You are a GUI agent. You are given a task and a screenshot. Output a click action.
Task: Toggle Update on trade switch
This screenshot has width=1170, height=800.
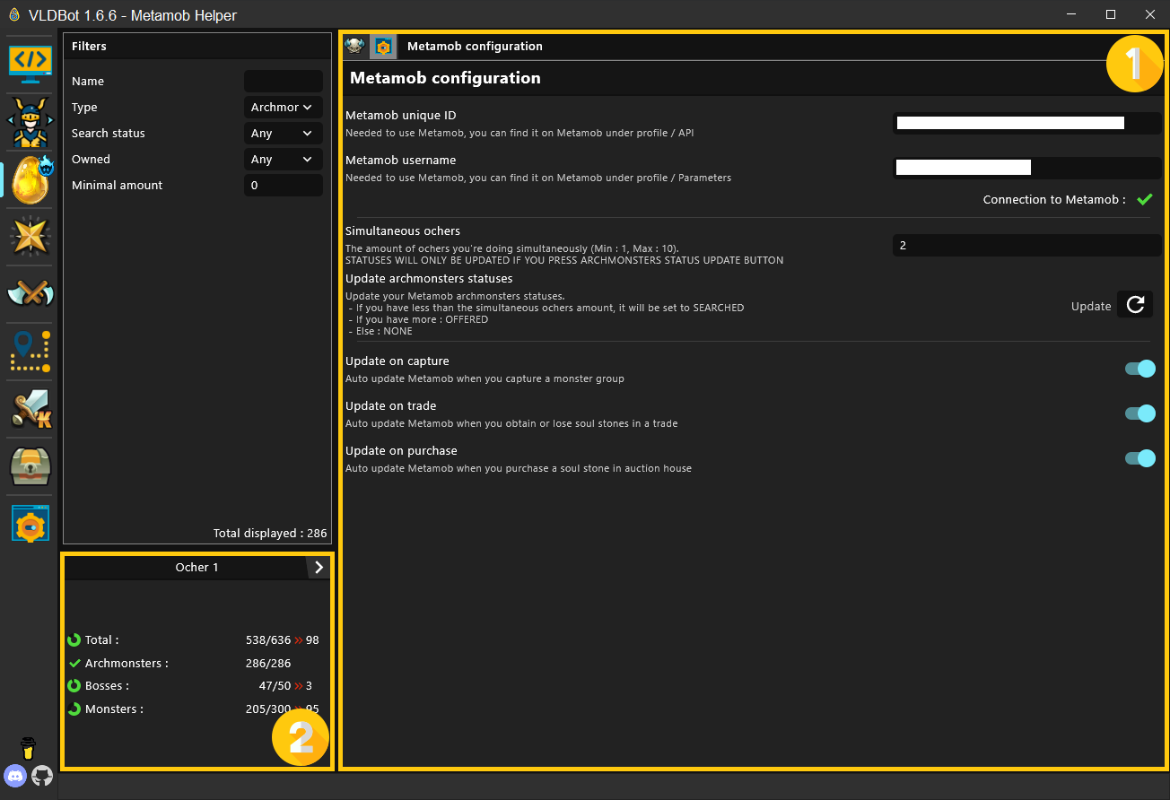(x=1140, y=413)
